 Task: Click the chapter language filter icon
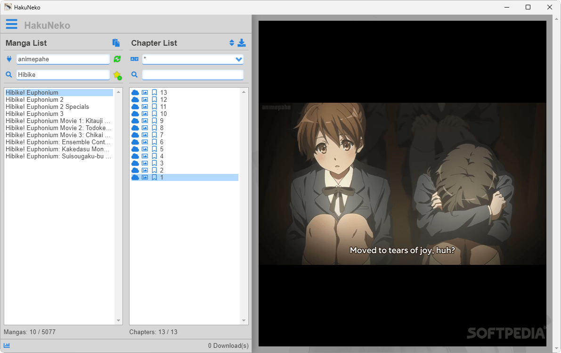(x=135, y=59)
